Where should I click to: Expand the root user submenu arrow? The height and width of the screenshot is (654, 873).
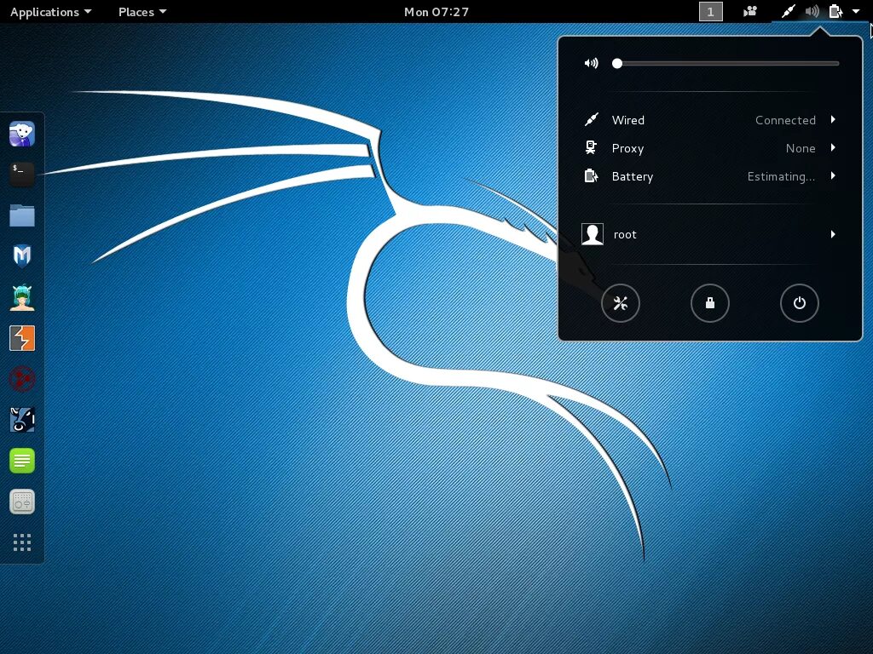[x=833, y=234]
